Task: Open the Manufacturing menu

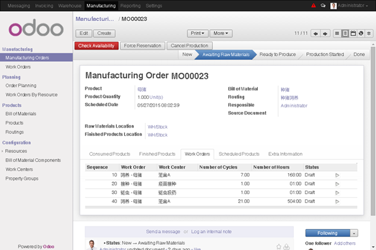Action: pyautogui.click(x=101, y=6)
